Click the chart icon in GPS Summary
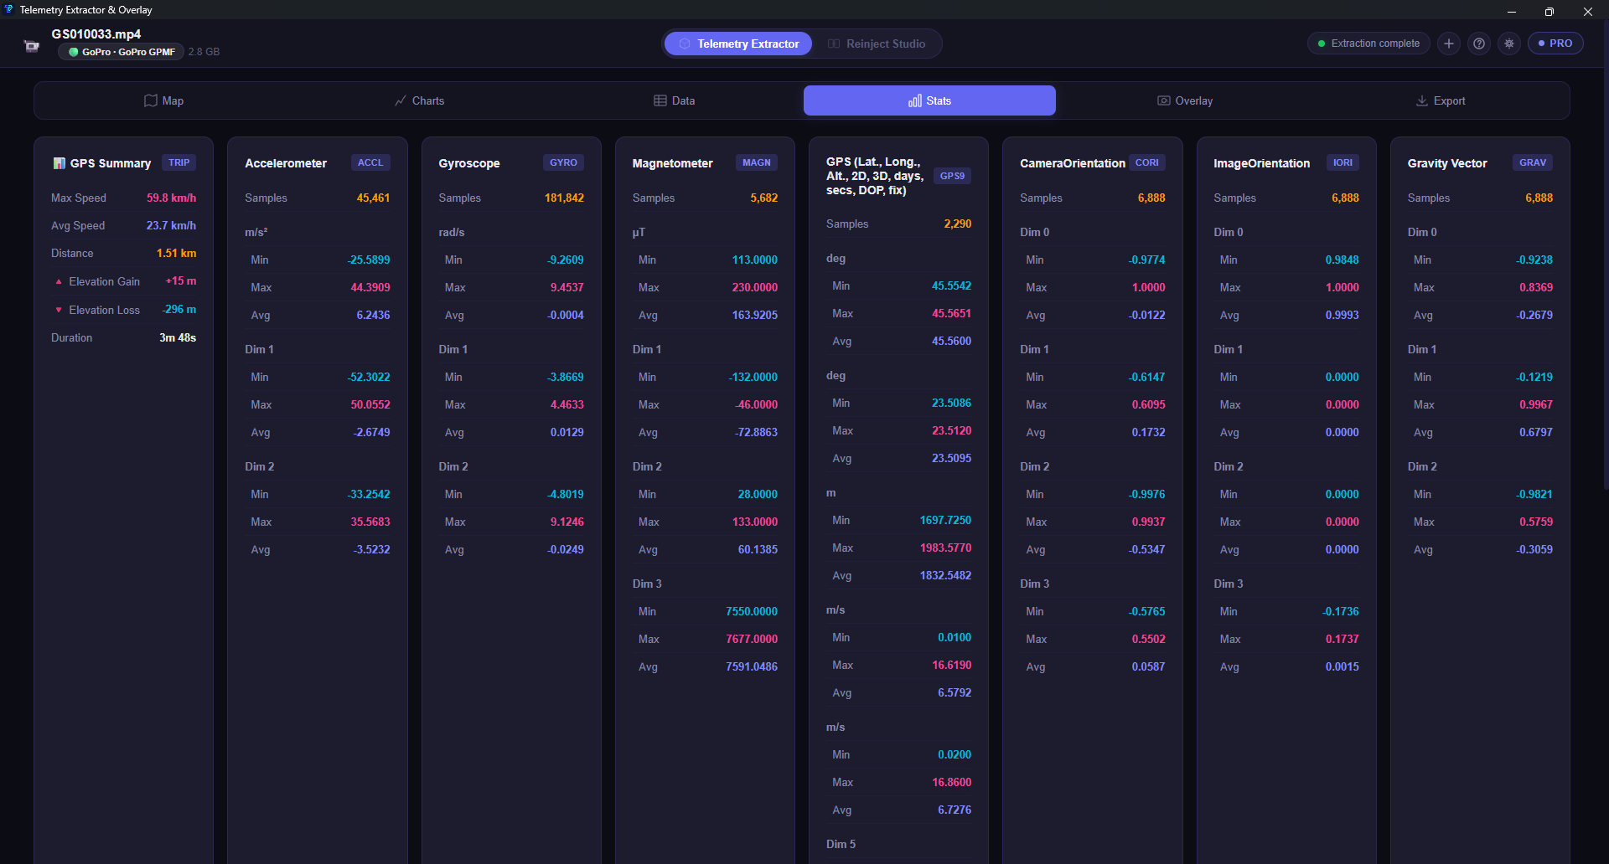The image size is (1609, 864). 59,163
